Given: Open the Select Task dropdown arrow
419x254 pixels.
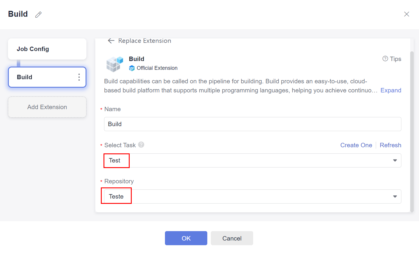Looking at the screenshot, I should click(x=395, y=160).
